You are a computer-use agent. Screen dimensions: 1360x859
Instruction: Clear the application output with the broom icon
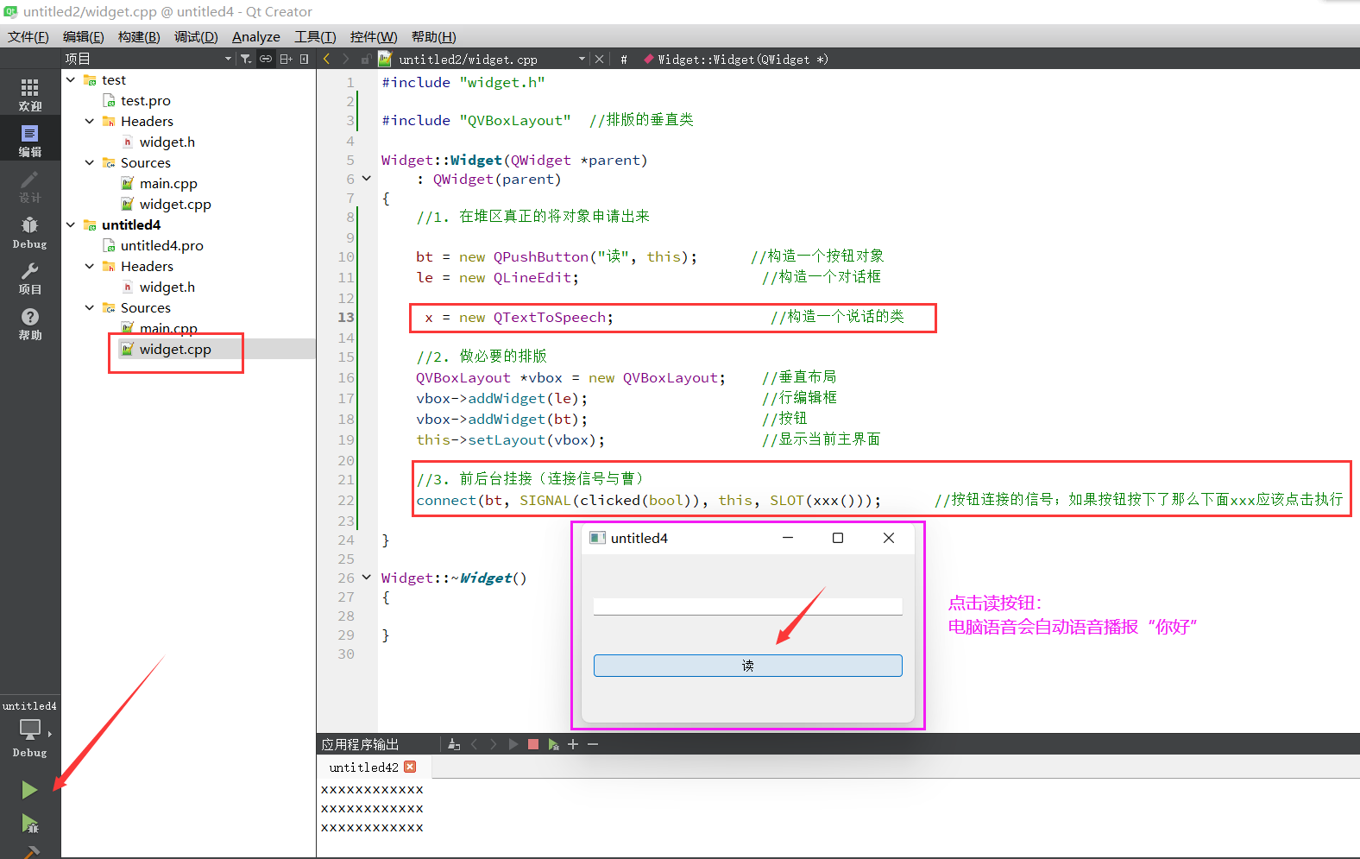(x=454, y=744)
